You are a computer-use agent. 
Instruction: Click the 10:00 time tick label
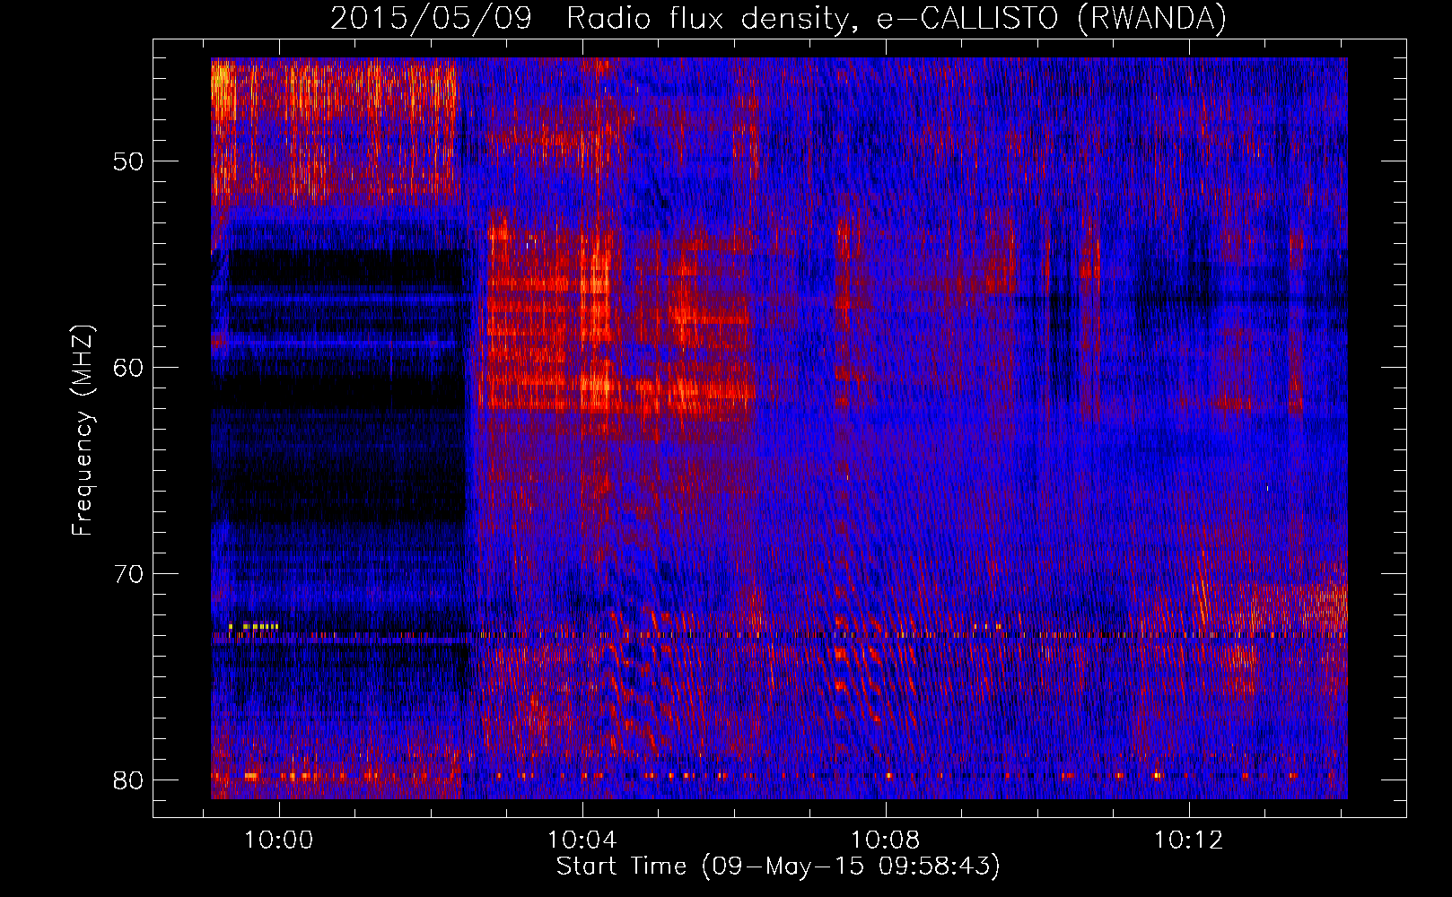[x=279, y=840]
